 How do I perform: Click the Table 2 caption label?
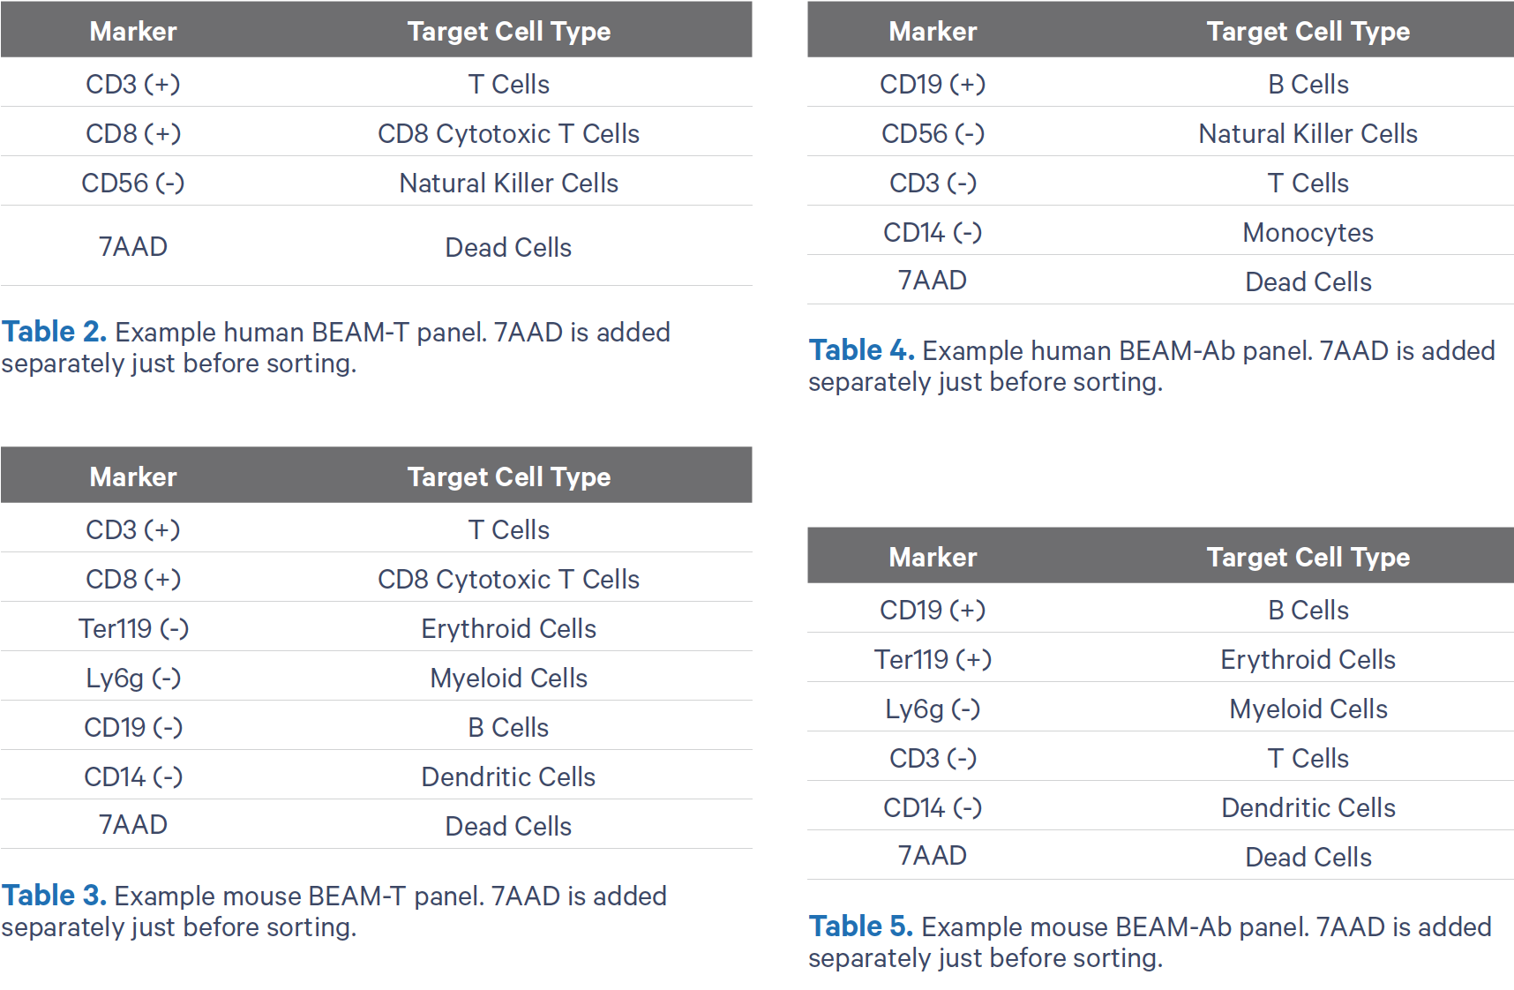(54, 332)
